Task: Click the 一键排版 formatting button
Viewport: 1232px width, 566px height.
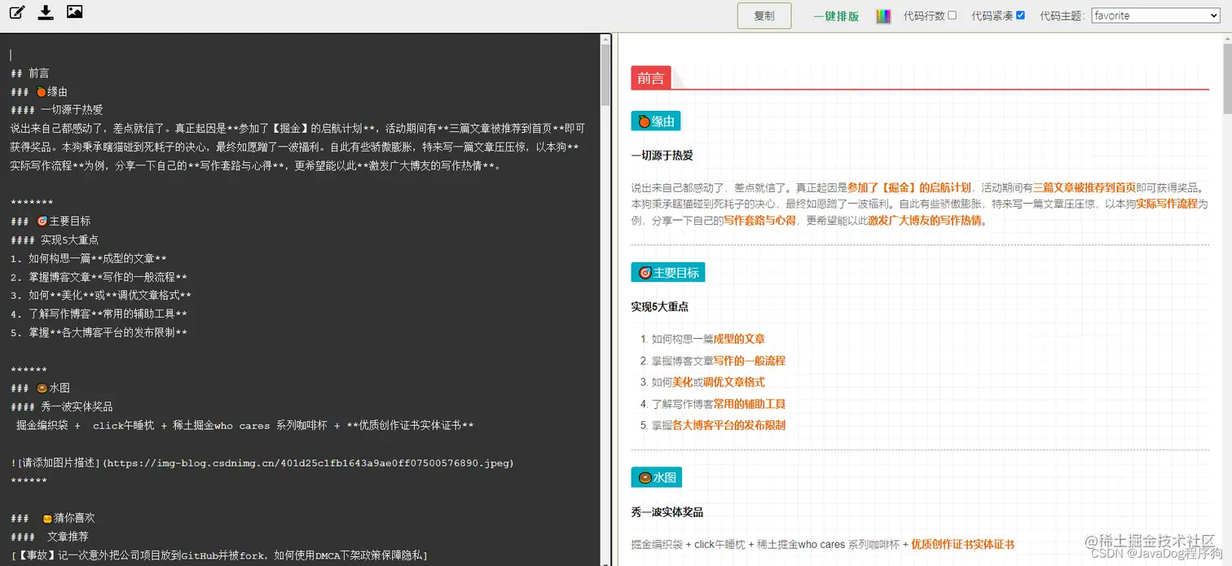Action: pyautogui.click(x=837, y=15)
